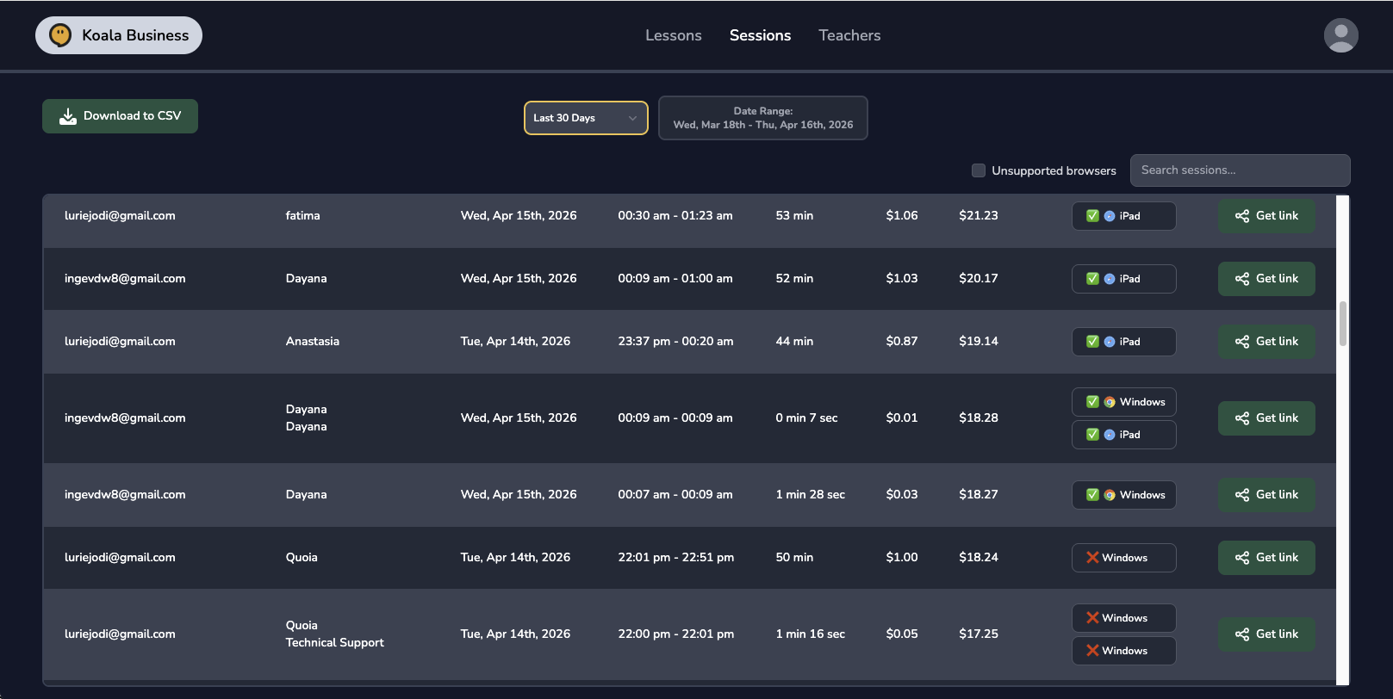Click the Date Range display box

[763, 118]
